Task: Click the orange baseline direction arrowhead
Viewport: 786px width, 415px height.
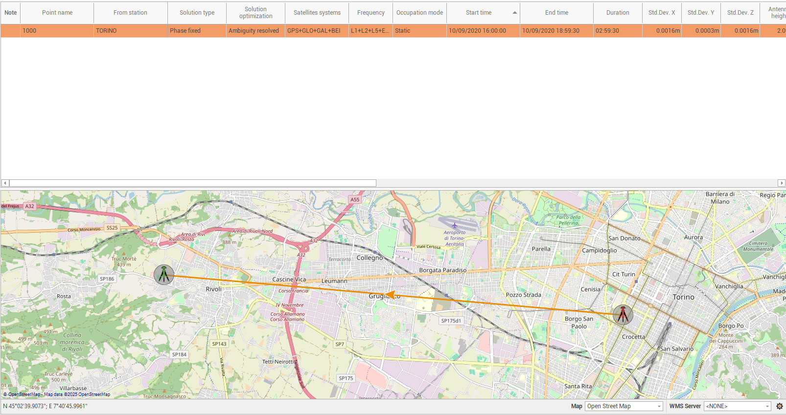Action: (390, 295)
